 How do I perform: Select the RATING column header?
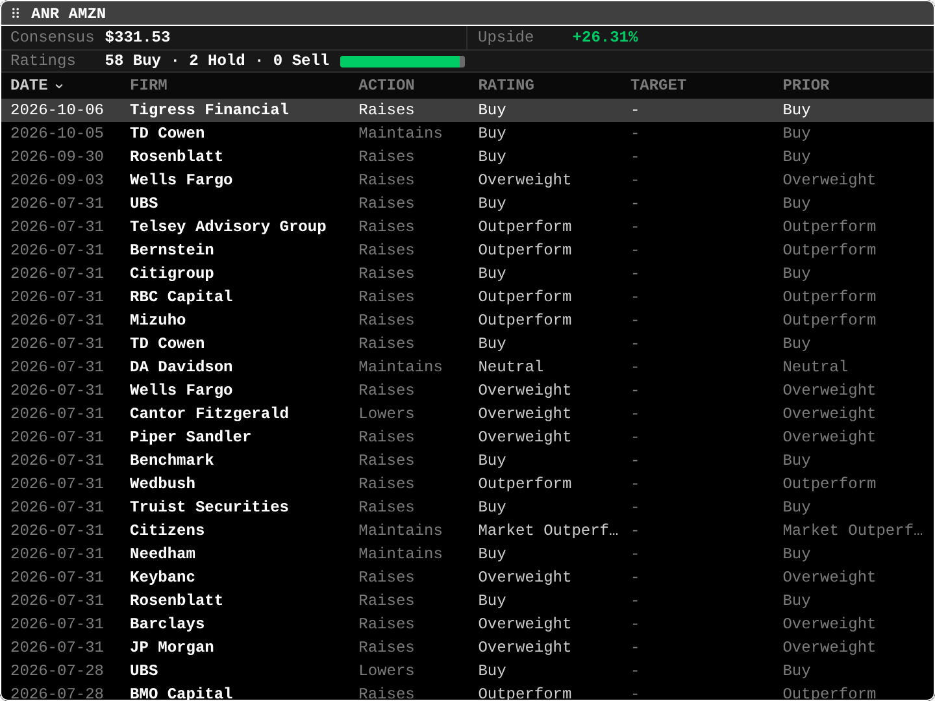tap(506, 85)
